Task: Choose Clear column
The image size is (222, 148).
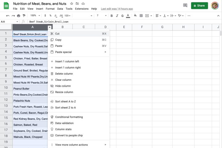Action: coord(79,80)
